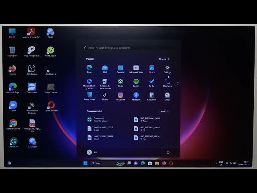
Task: Open Microsoft Store
Action: coord(136,69)
